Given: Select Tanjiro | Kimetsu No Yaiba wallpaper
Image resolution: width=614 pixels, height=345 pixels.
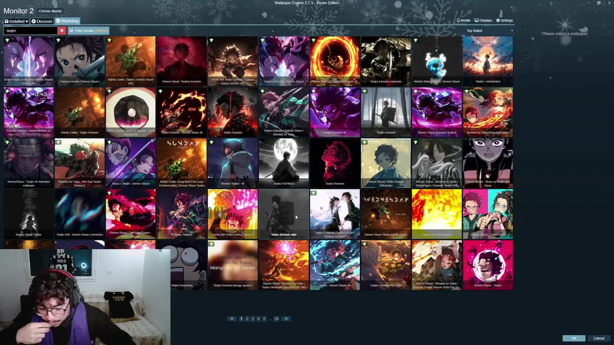Looking at the screenshot, I should (x=386, y=265).
